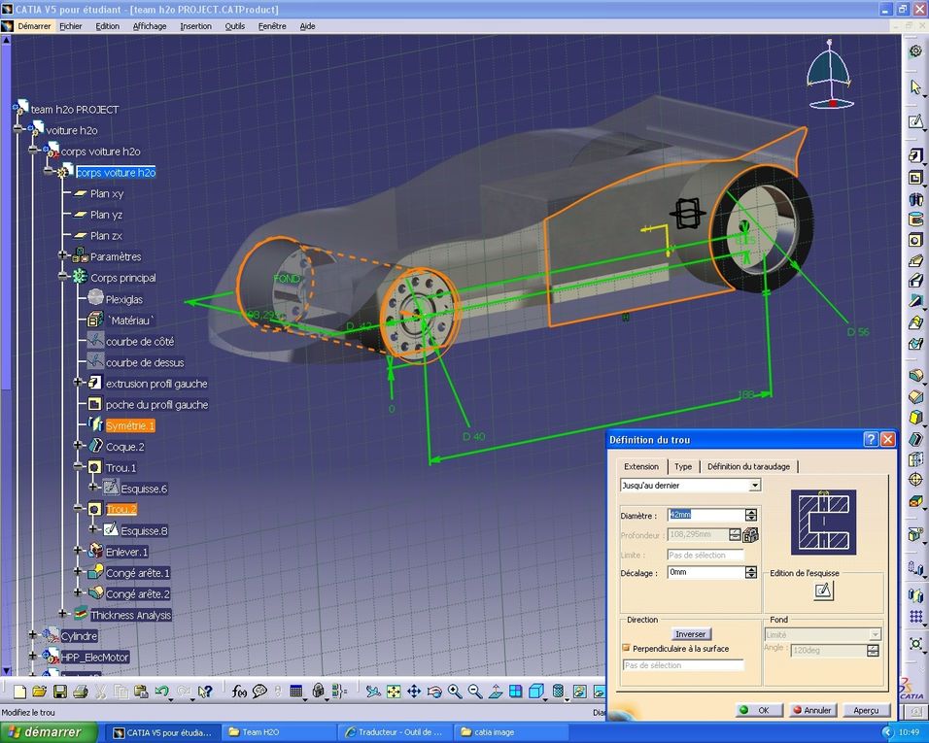The image size is (929, 743).
Task: Save the document with the floppy disk icon
Action: (x=60, y=692)
